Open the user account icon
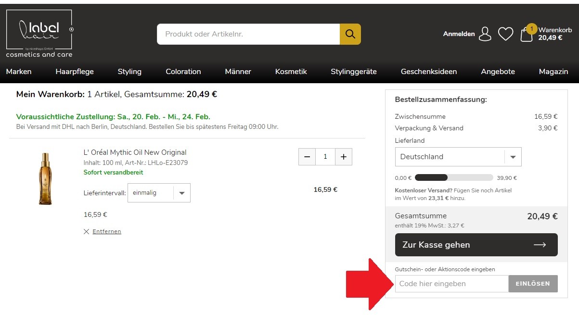 (485, 34)
